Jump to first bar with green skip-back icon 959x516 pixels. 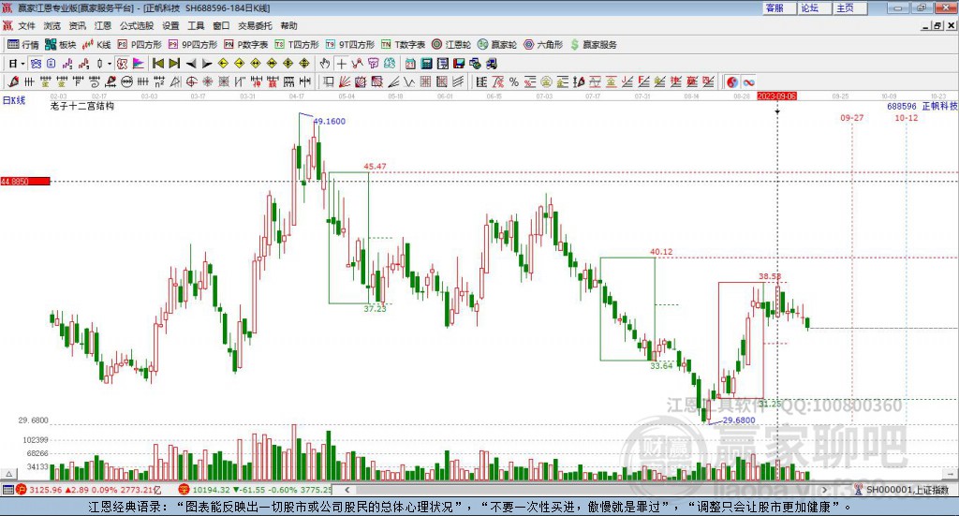[x=158, y=64]
